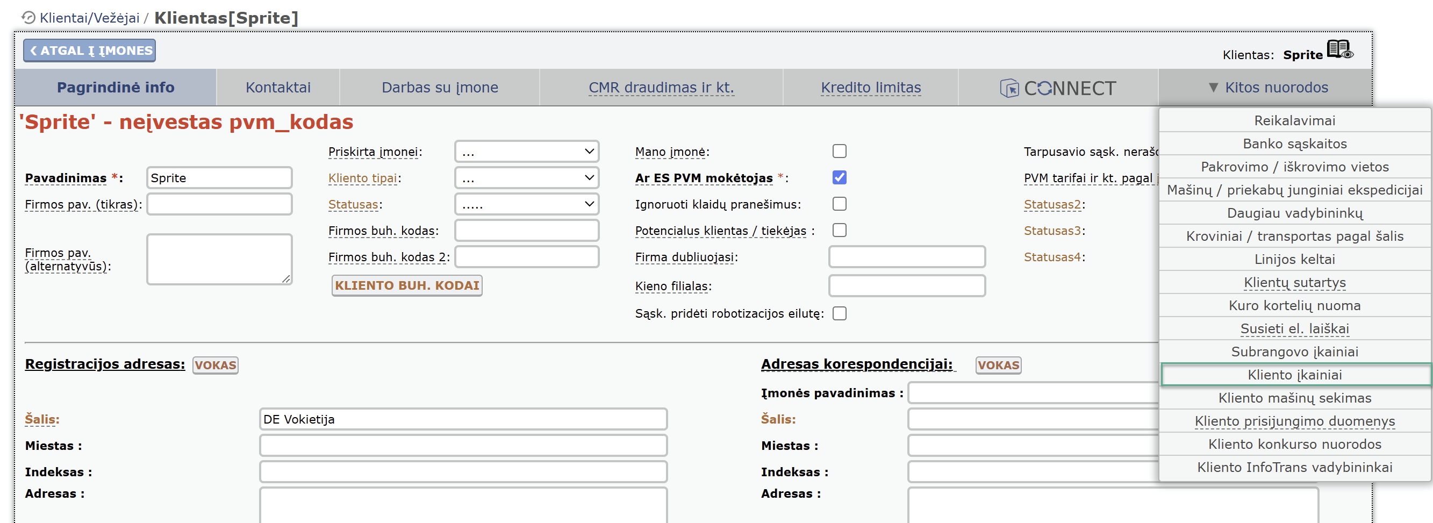Open the Priskirta įmonei dropdown
This screenshot has height=523, width=1433.
pos(526,152)
